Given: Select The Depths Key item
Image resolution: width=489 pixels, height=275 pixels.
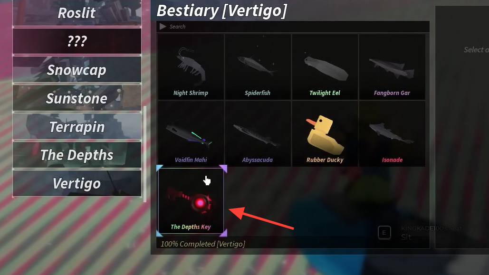Looking at the screenshot, I should (x=191, y=201).
